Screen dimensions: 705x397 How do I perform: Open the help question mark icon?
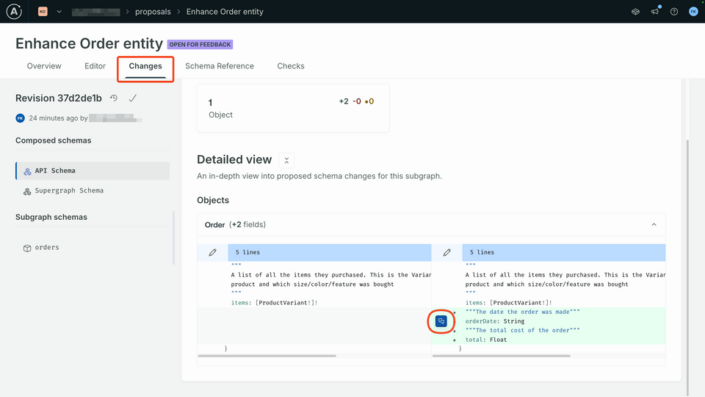point(674,12)
